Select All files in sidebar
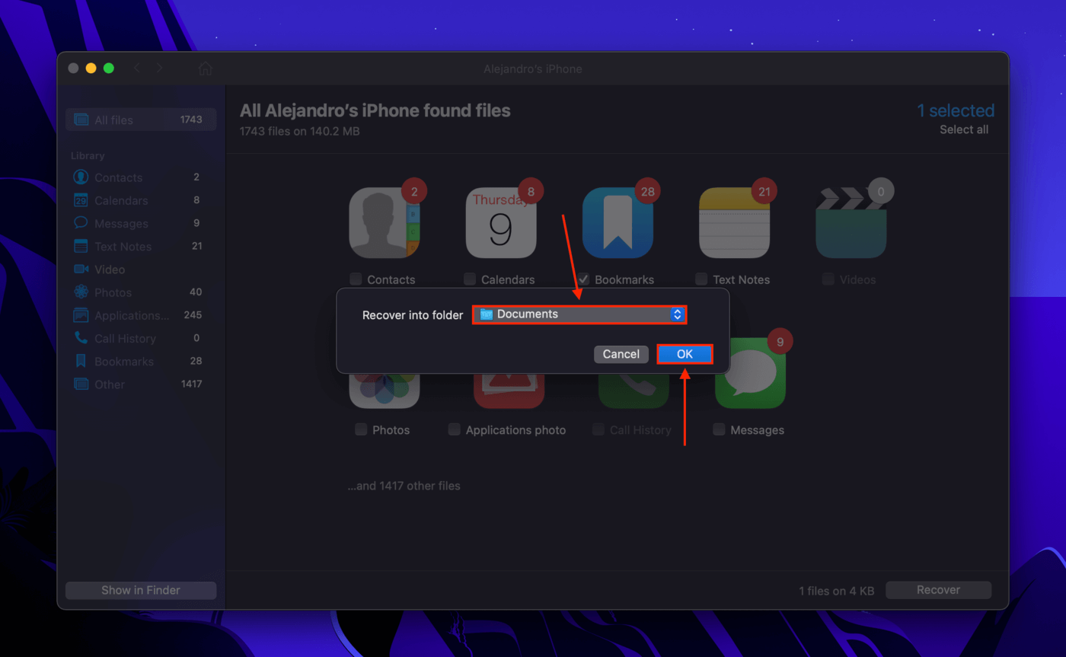The width and height of the screenshot is (1066, 657). coord(141,120)
